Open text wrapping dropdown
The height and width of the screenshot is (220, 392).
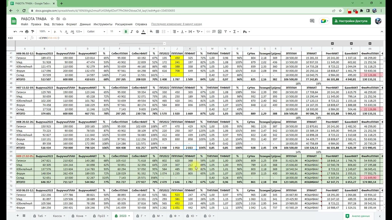click(191, 31)
